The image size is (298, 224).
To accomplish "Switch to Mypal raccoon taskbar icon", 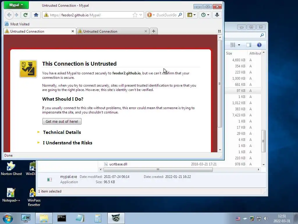I will point(116,218).
